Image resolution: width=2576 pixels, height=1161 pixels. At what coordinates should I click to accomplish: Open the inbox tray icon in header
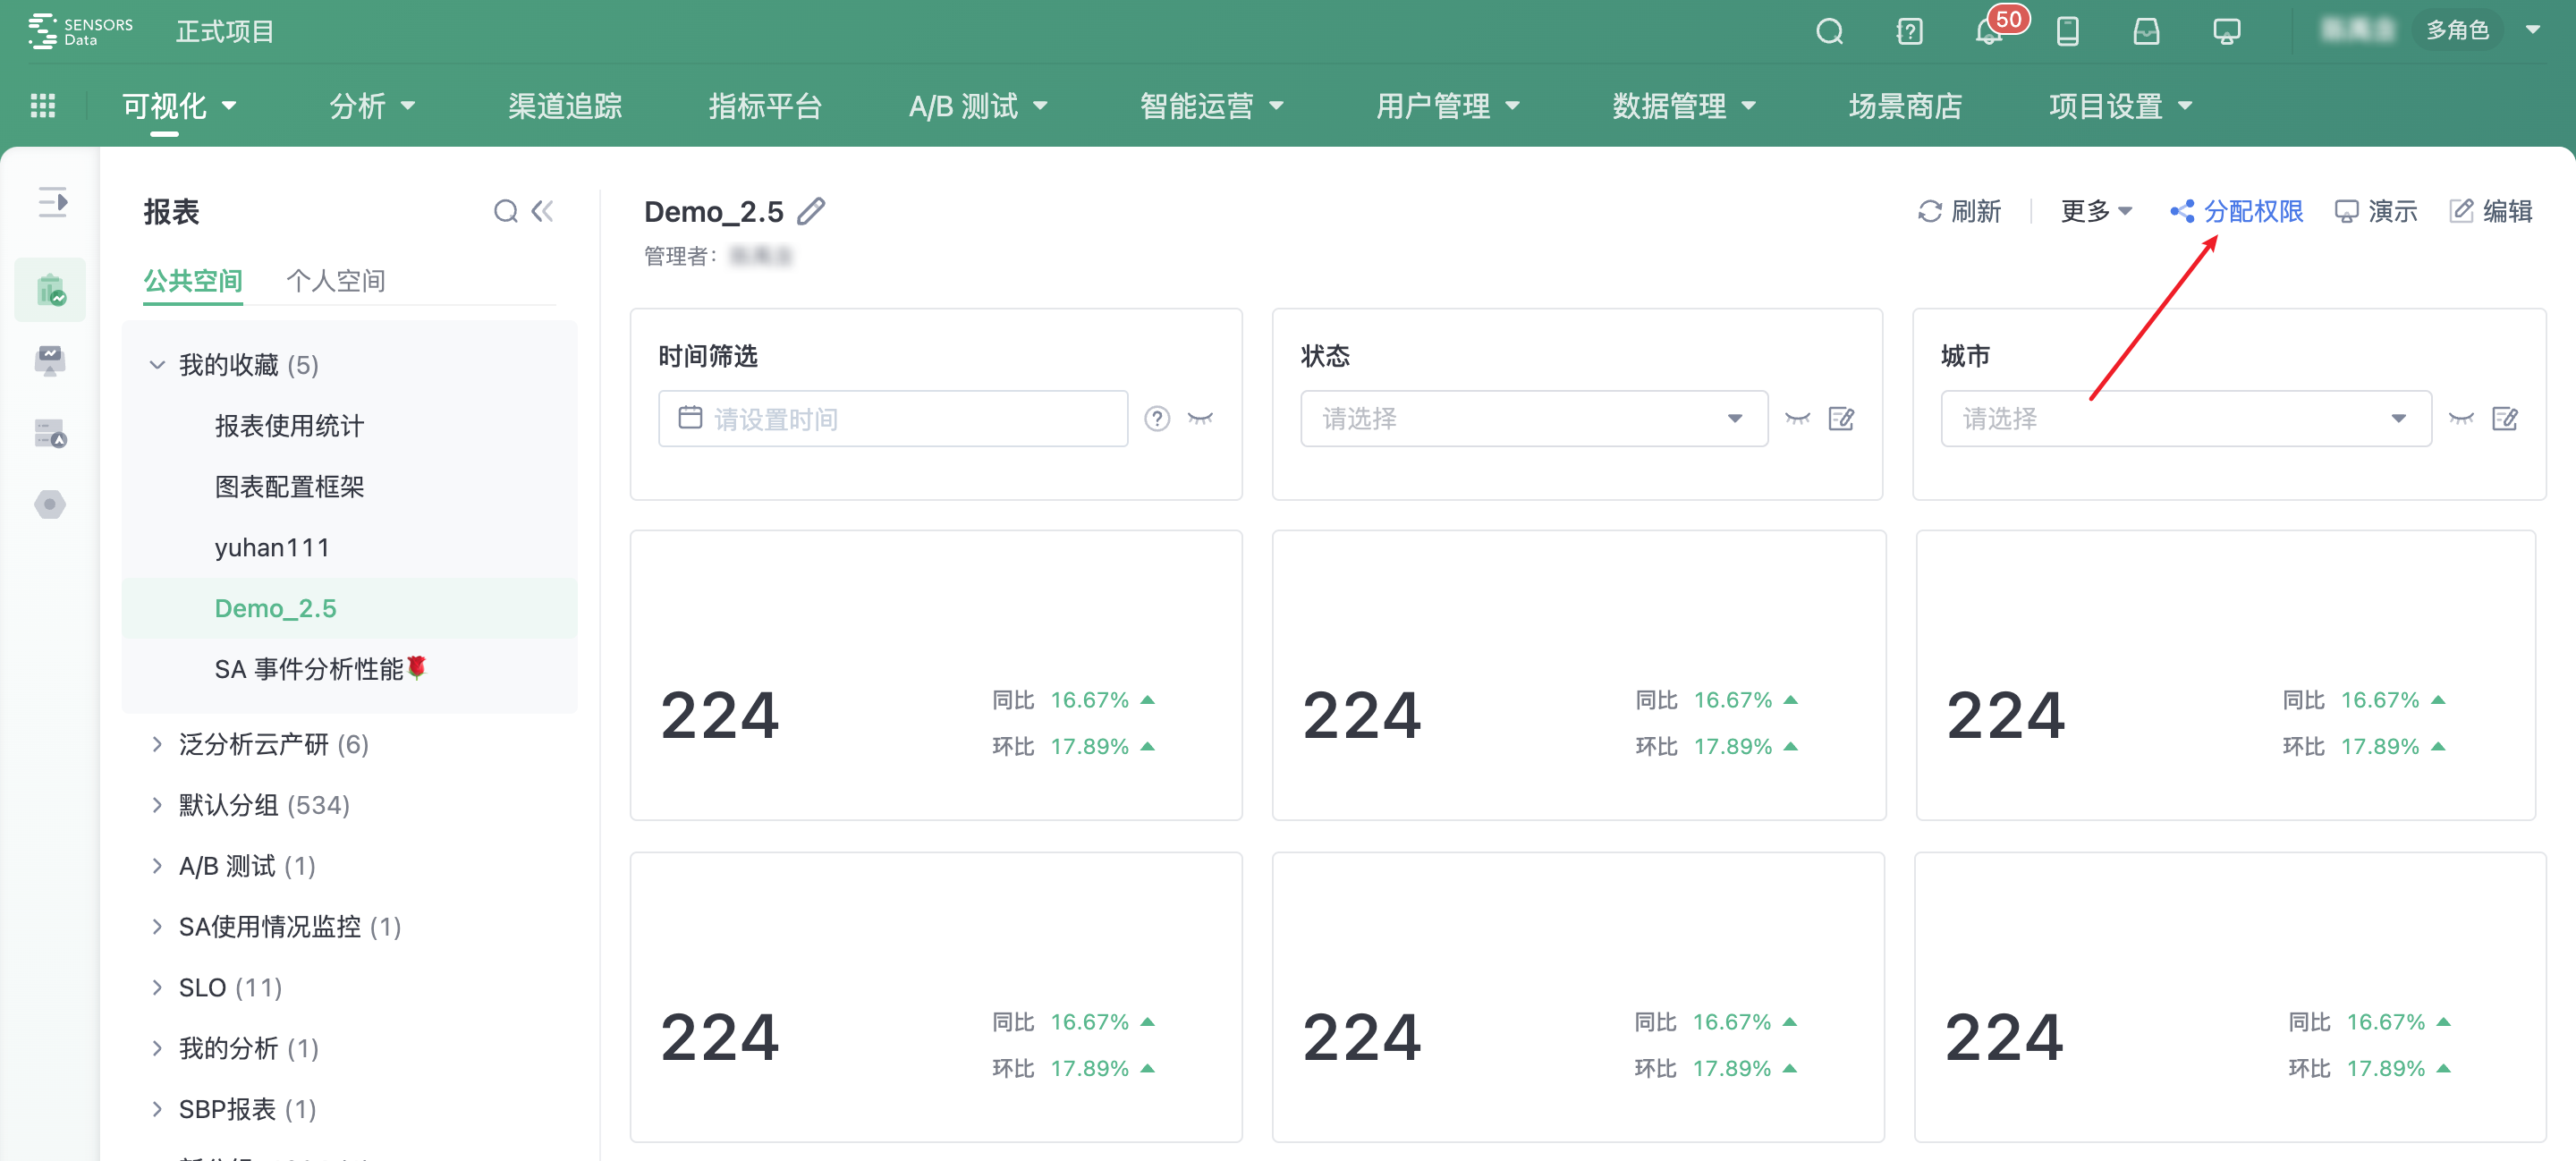pos(2146,32)
